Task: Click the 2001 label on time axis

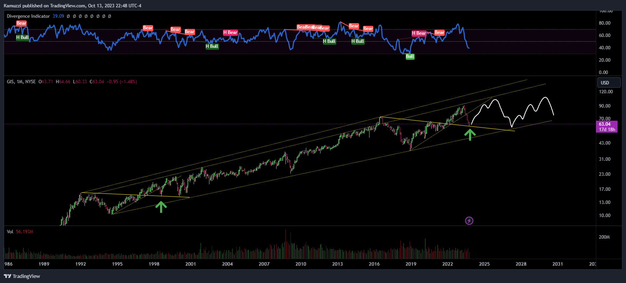Action: (191, 264)
